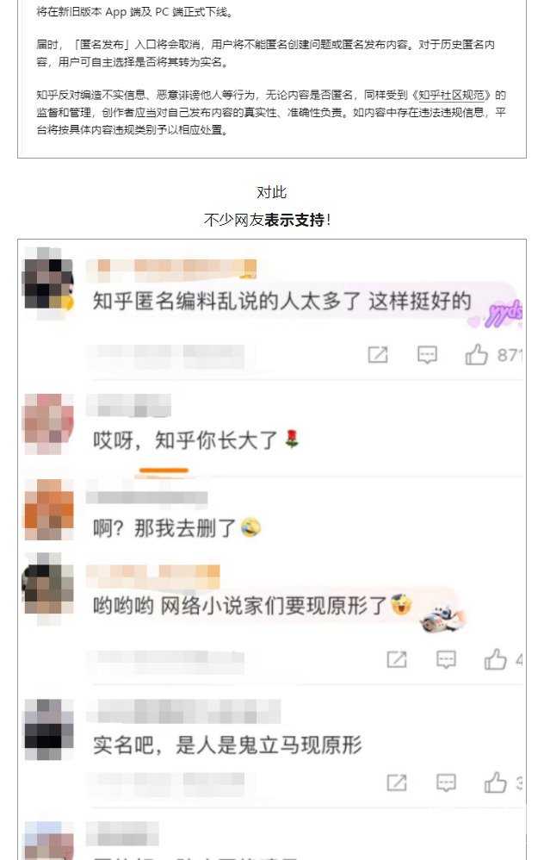Click the first commenter's avatar
This screenshot has height=860, width=544.
click(47, 284)
